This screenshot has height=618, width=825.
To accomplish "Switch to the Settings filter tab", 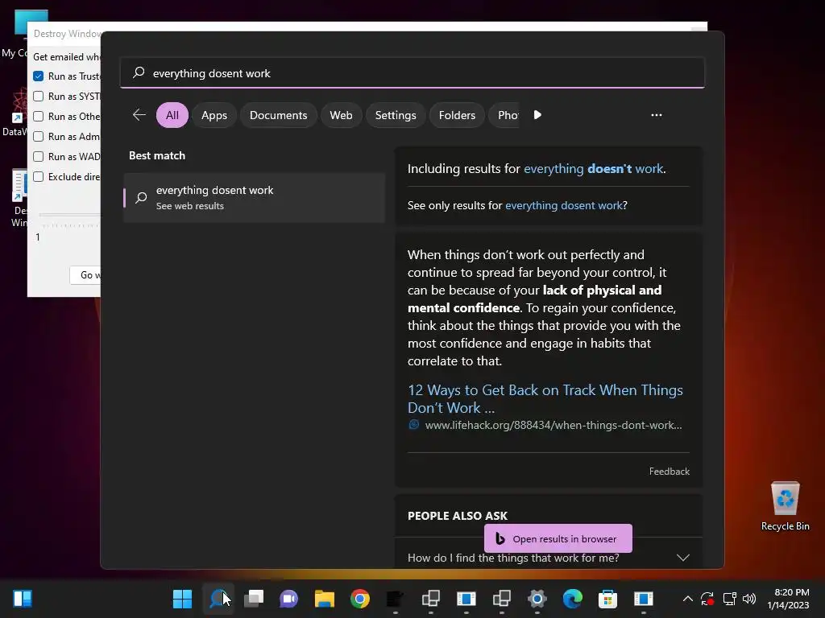I will (x=396, y=115).
